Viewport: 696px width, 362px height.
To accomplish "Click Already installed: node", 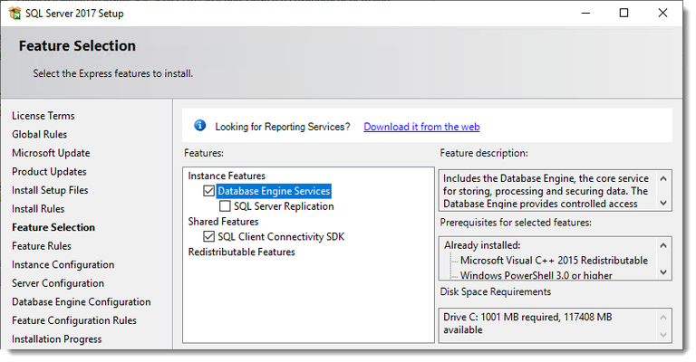I will coord(482,245).
